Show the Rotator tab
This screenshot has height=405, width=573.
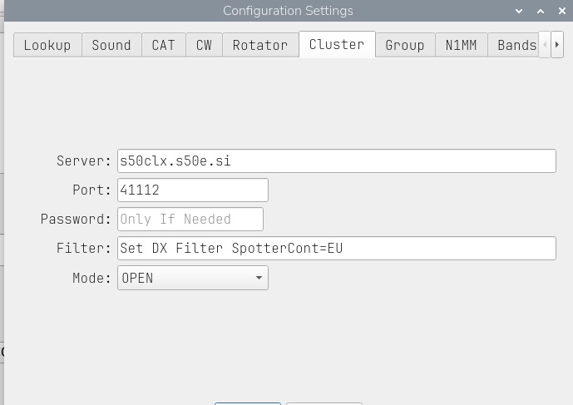pos(260,45)
